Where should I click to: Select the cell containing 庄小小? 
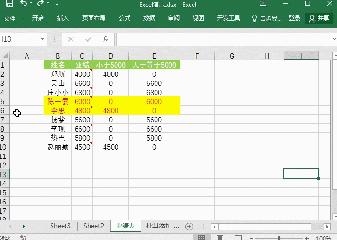[x=58, y=92]
